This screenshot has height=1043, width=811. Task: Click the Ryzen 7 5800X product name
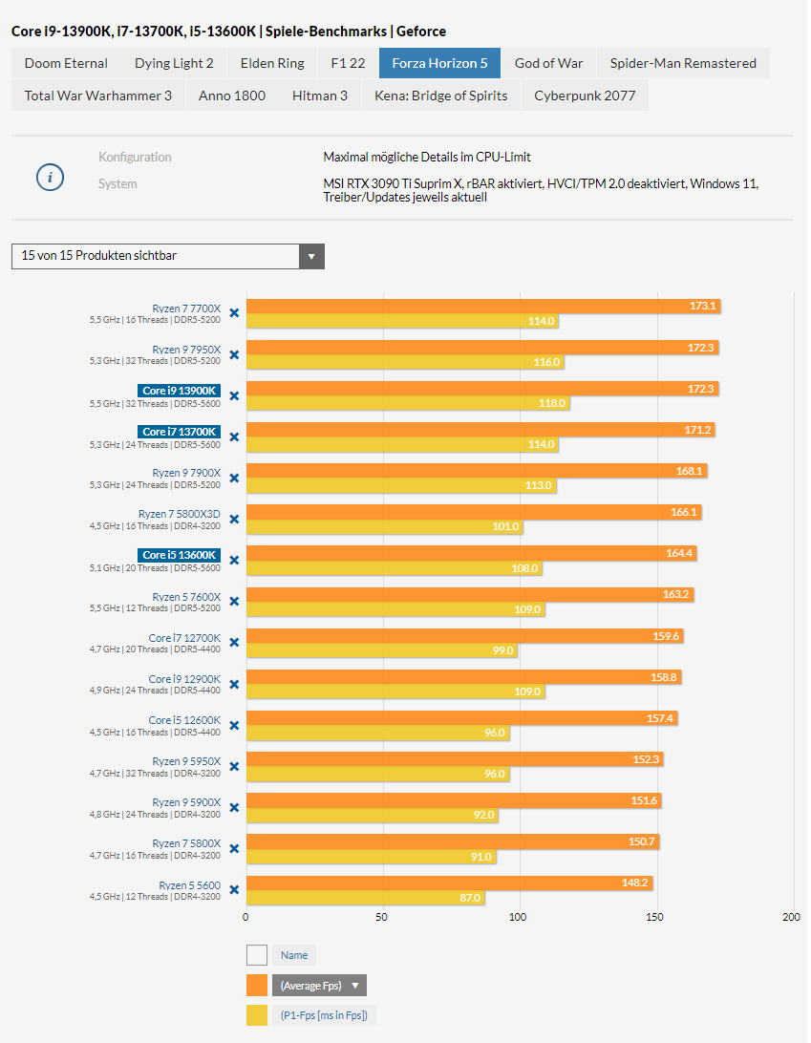[x=186, y=844]
